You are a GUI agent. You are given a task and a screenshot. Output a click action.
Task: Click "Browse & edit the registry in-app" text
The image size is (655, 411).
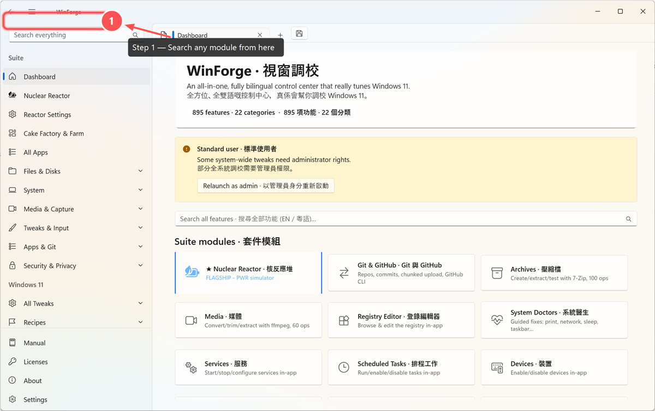(x=400, y=325)
